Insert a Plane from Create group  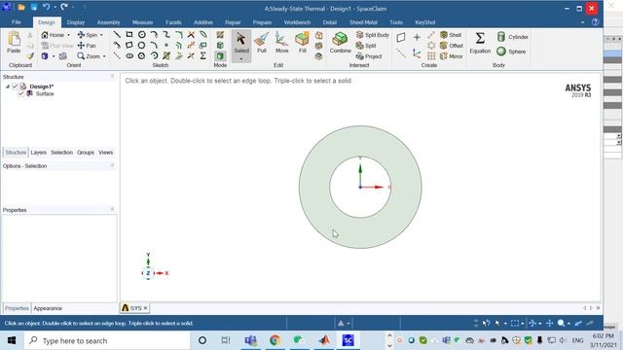401,37
